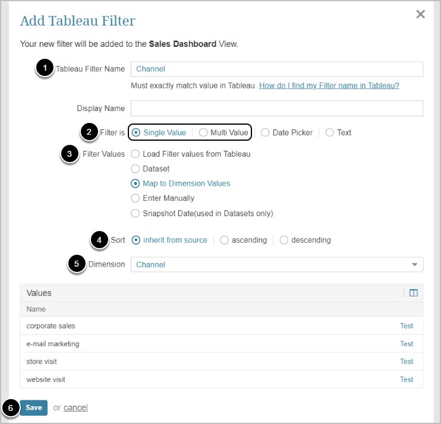Close the Add Tableau Filter dialog
The width and height of the screenshot is (441, 424).
[x=420, y=14]
